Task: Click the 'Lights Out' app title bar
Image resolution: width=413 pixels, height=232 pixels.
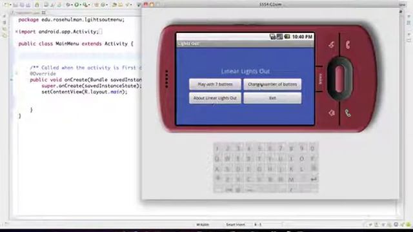Action: (x=245, y=44)
